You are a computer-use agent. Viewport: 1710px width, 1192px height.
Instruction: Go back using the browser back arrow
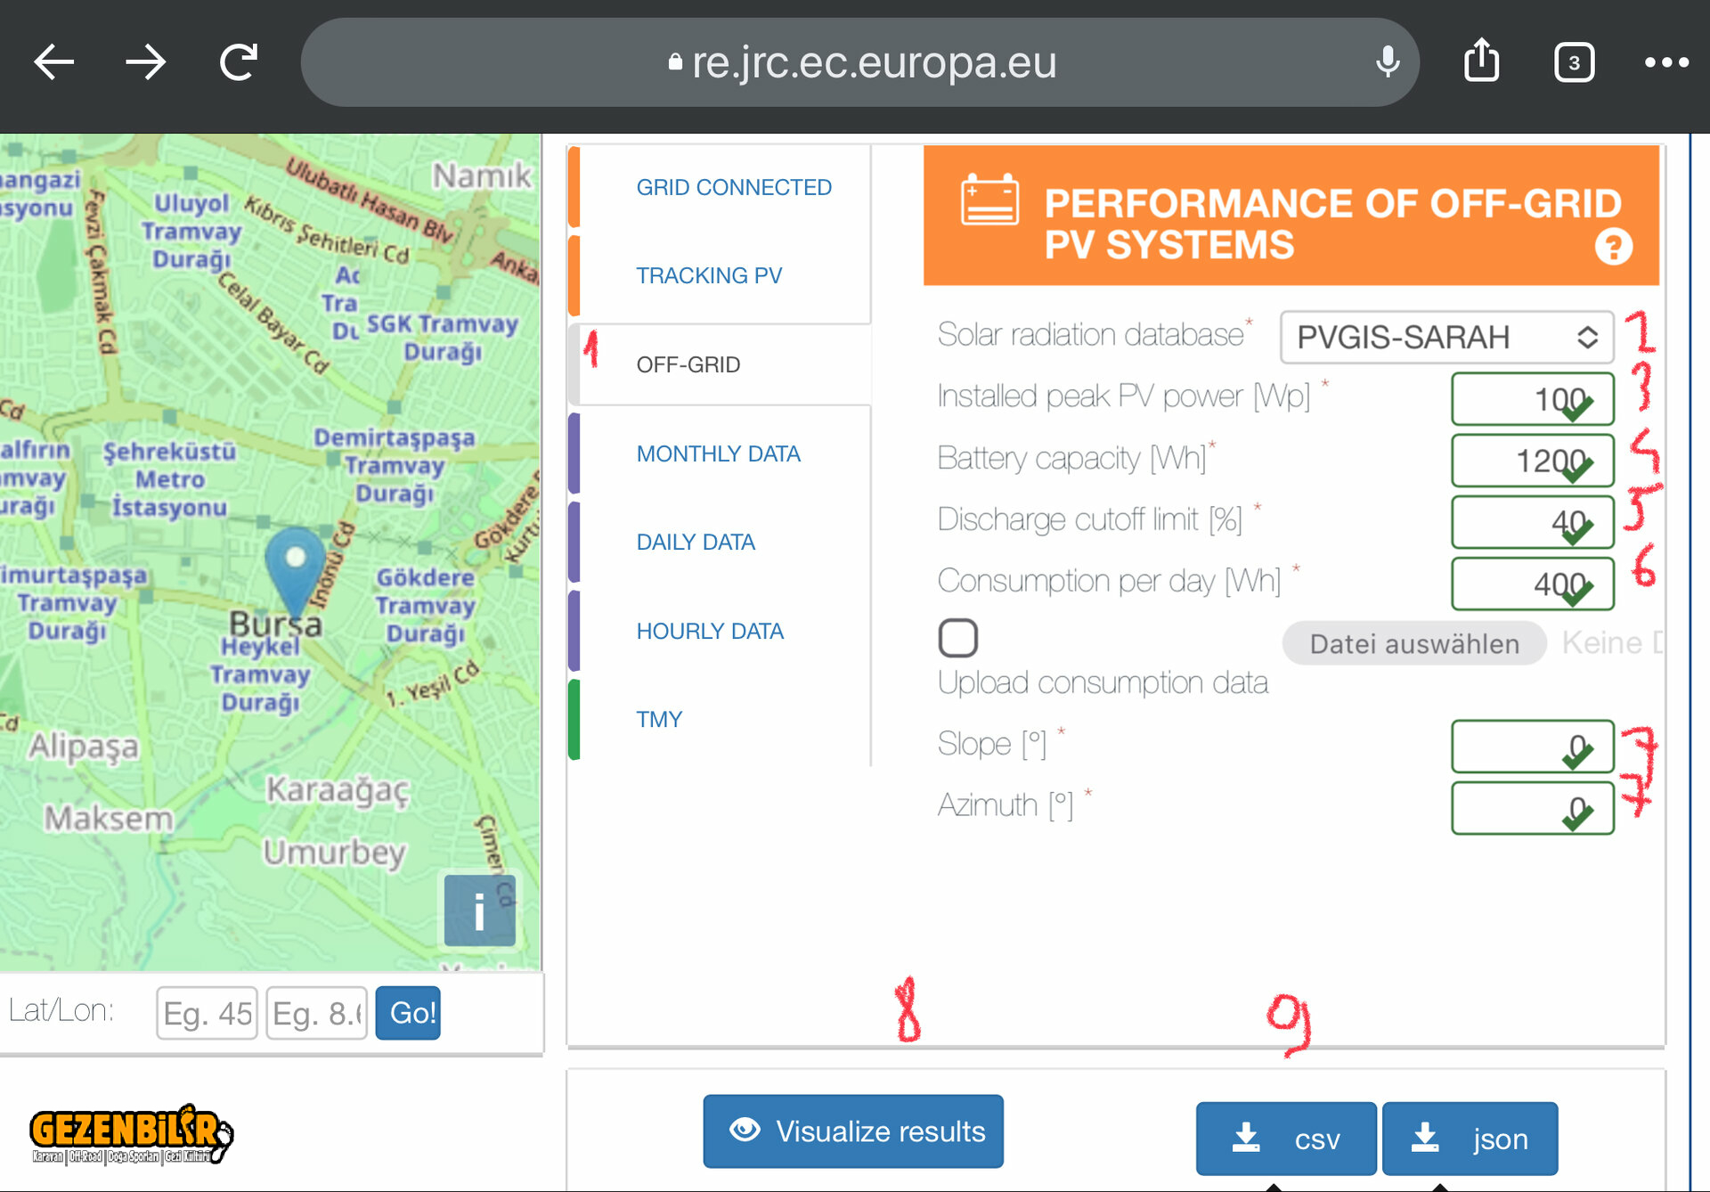pos(53,62)
